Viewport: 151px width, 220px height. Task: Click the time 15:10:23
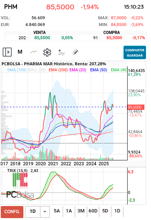point(134,7)
